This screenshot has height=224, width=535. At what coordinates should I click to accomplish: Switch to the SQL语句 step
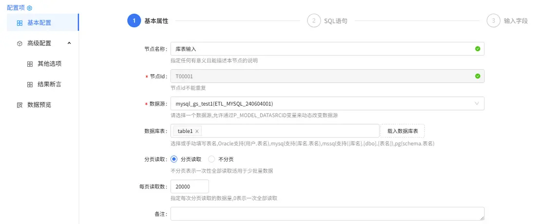[336, 21]
